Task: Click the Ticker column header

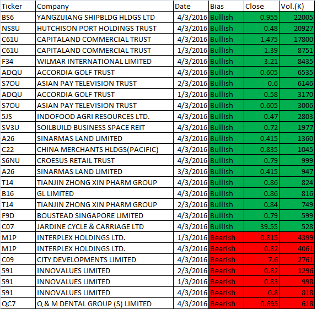Action: tap(18, 6)
